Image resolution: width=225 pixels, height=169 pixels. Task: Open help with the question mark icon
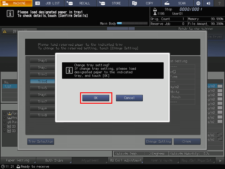coord(219,3)
